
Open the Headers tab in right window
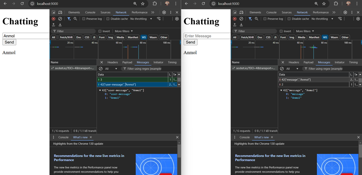pos(294,62)
